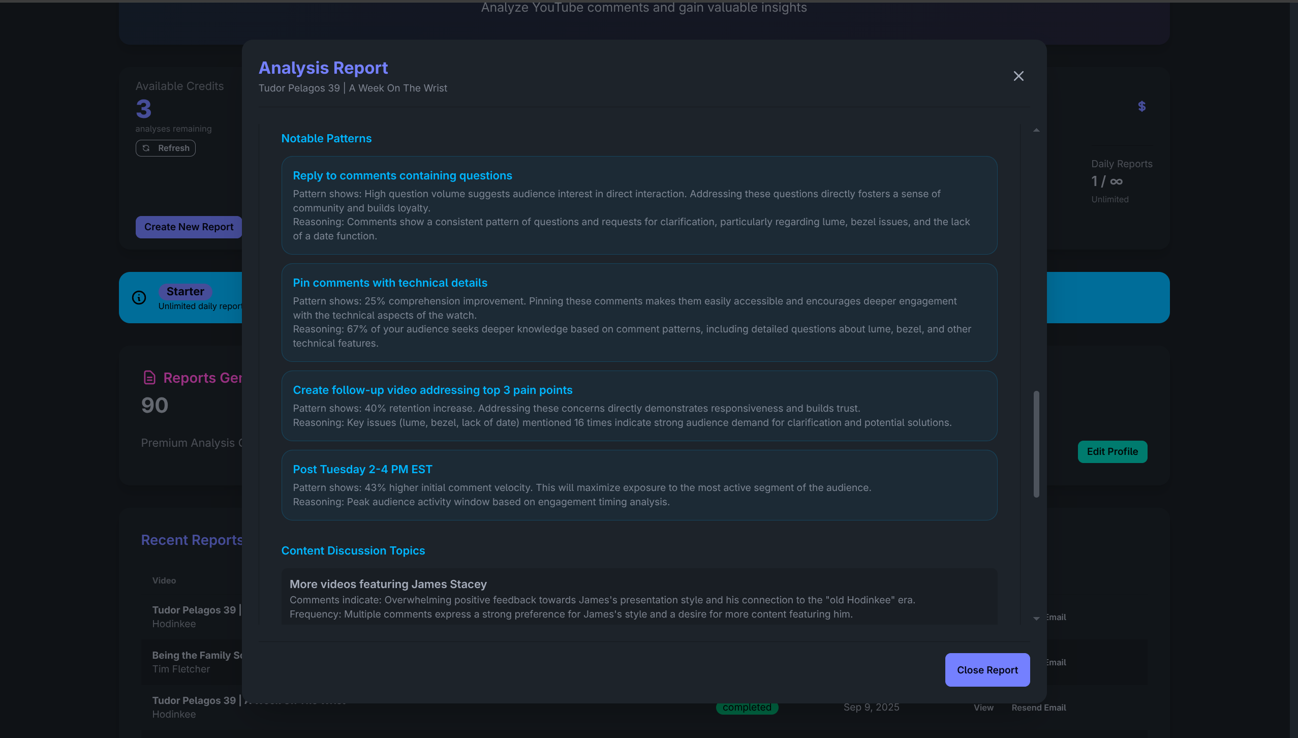Select 'Post Tuesday 2-4 PM EST' heading

coord(362,469)
